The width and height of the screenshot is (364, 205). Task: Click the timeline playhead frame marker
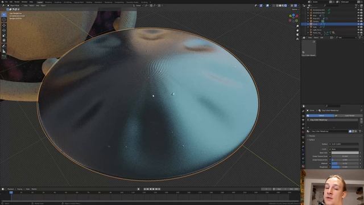pos(11,192)
